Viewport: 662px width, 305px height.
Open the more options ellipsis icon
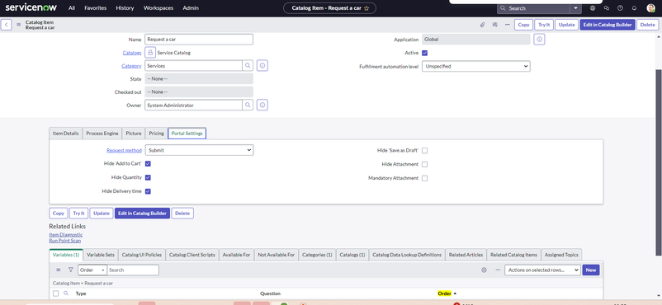click(507, 25)
